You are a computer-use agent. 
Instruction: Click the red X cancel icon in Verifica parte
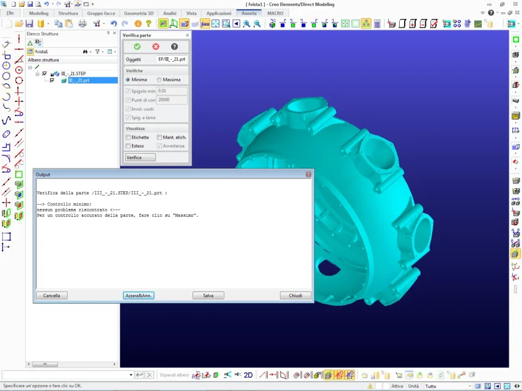(155, 46)
